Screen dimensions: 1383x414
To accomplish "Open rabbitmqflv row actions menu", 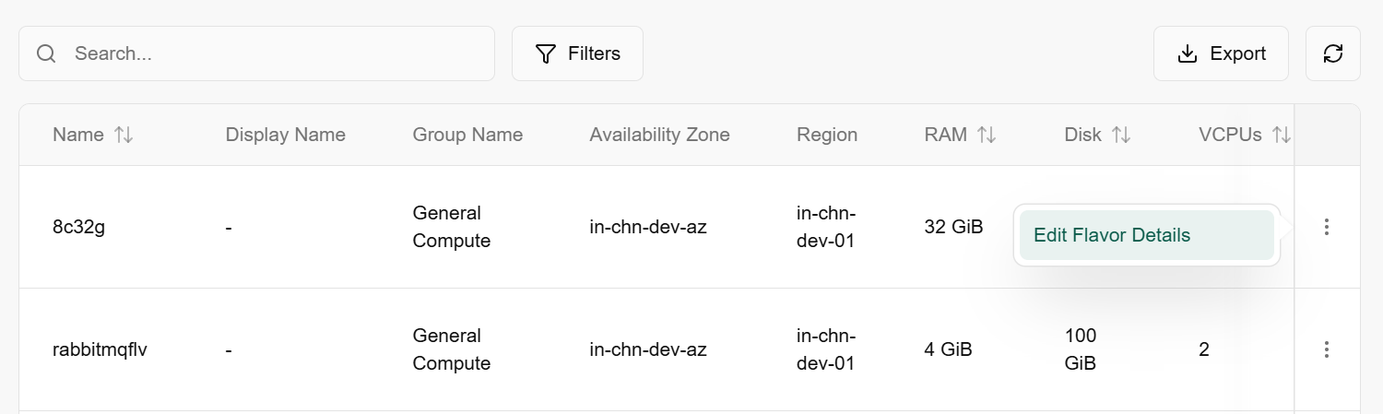I will [x=1326, y=349].
